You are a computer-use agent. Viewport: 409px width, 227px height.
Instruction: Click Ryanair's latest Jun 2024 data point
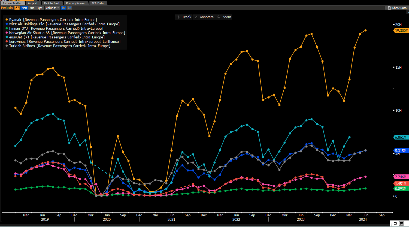click(365, 31)
